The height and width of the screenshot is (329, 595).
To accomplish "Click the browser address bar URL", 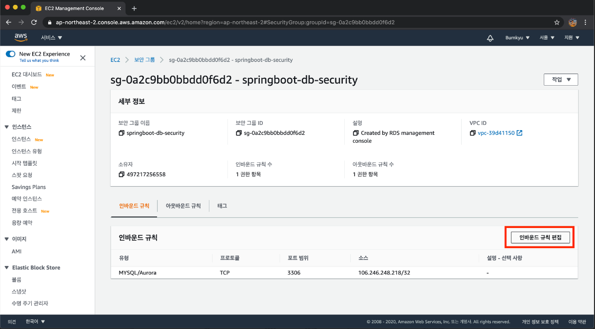I will pyautogui.click(x=225, y=22).
